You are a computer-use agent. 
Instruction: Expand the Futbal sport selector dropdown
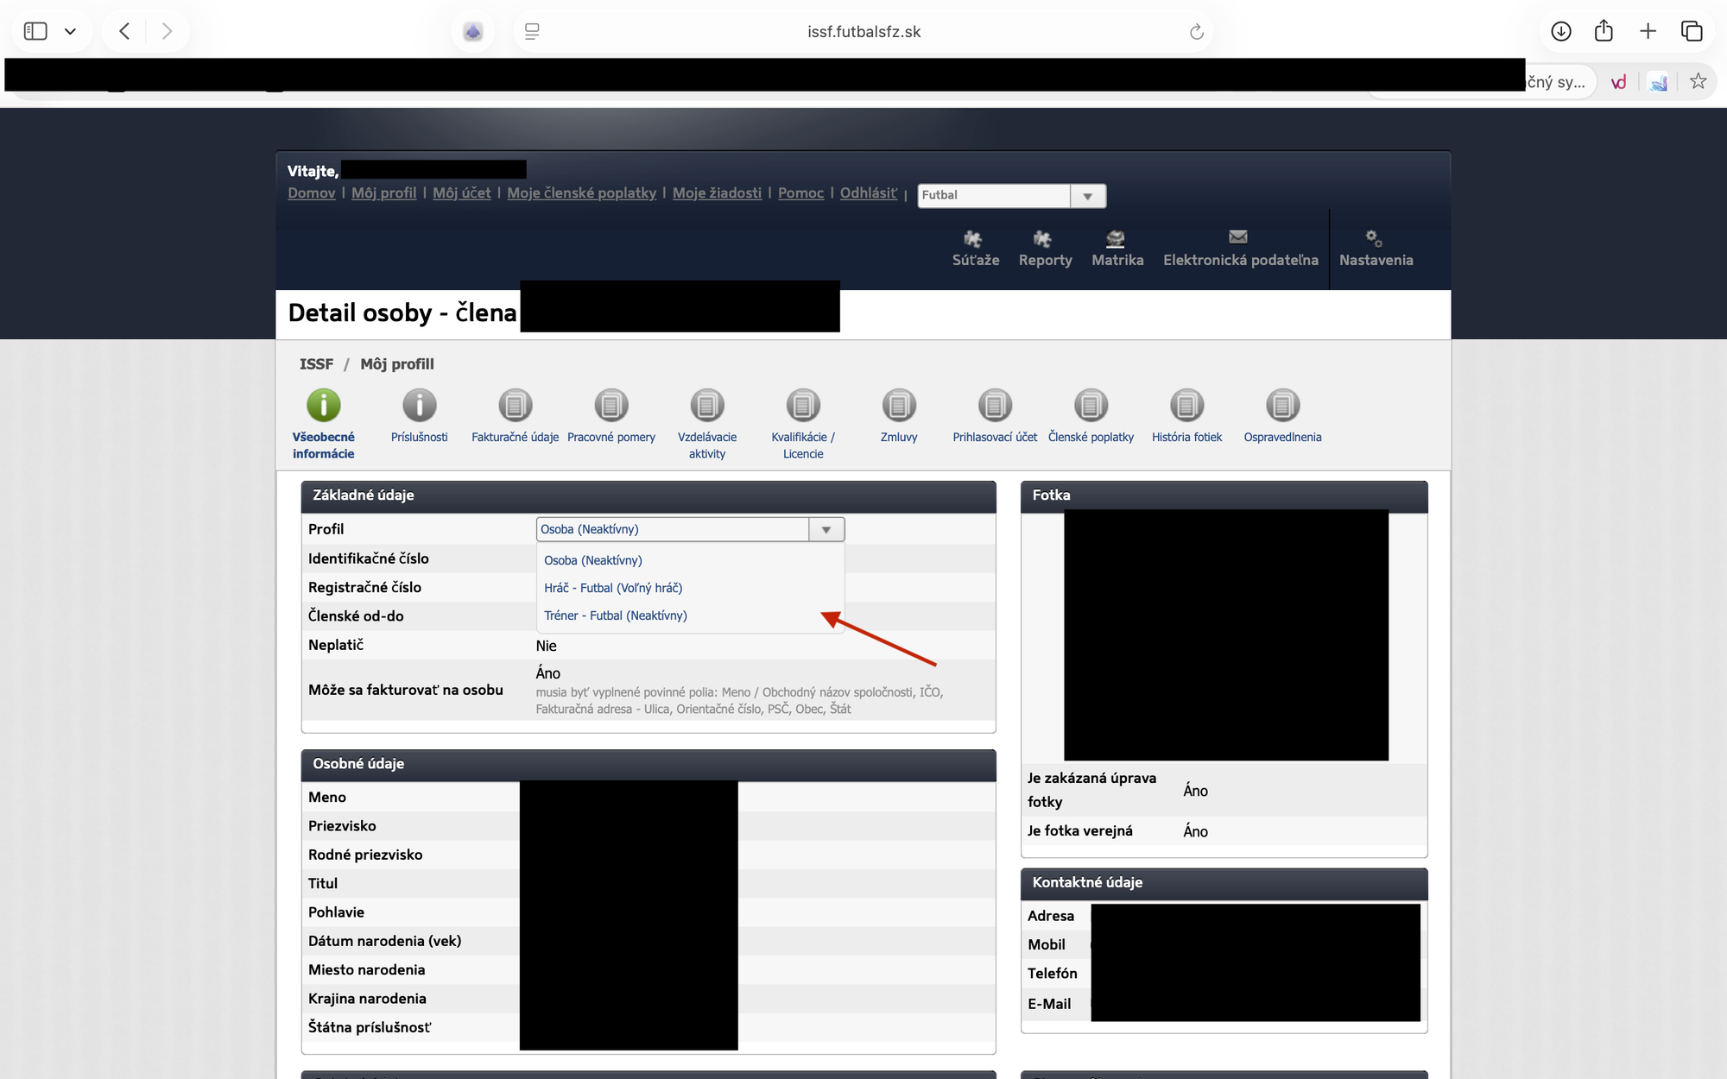click(x=1087, y=196)
